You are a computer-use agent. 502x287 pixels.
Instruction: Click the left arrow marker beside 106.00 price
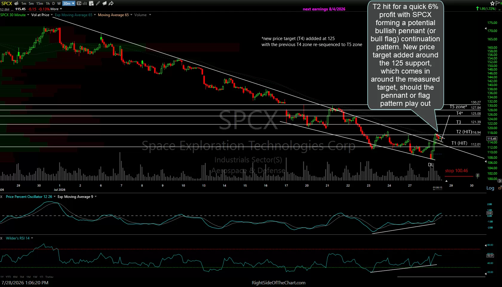pos(485,161)
